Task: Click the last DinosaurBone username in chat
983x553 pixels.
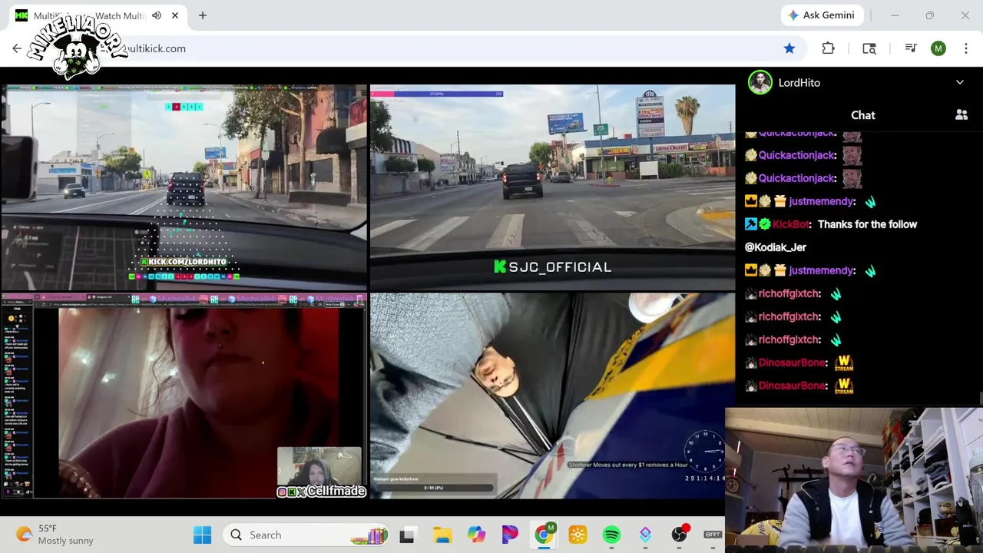Action: [793, 386]
